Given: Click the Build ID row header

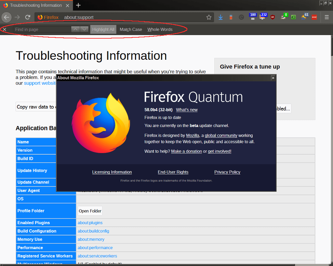Looking at the screenshot, I should coord(36,158).
